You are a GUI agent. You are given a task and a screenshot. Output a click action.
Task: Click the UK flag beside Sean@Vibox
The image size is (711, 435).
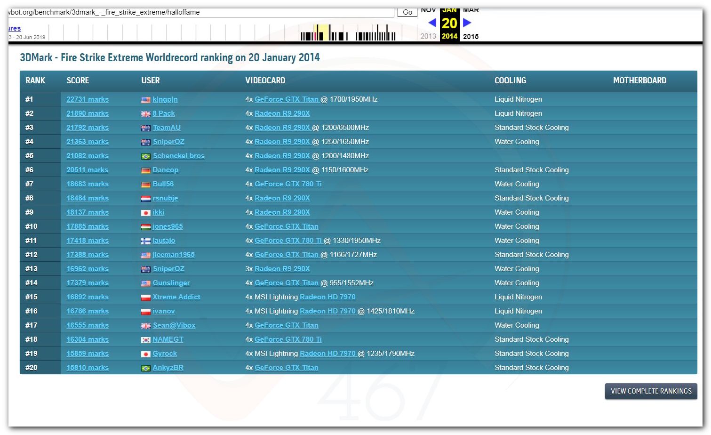[x=146, y=326]
